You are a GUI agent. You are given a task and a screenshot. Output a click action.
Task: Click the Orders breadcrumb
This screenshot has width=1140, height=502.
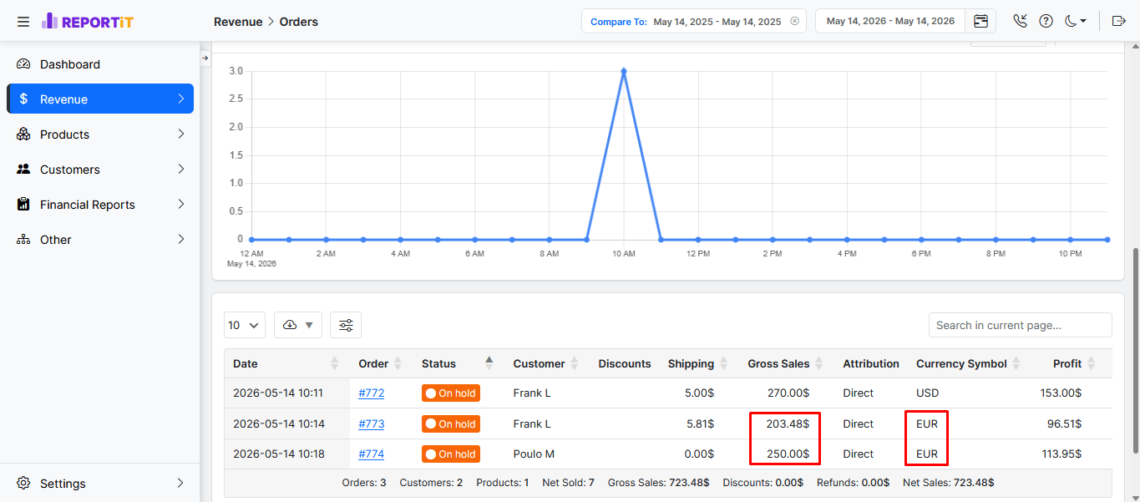[x=299, y=22]
